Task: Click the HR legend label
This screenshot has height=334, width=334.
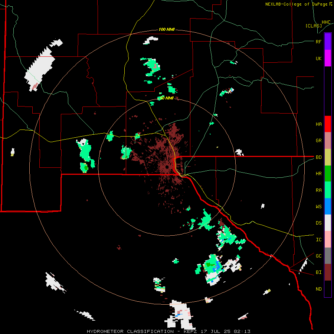Action: (318, 174)
